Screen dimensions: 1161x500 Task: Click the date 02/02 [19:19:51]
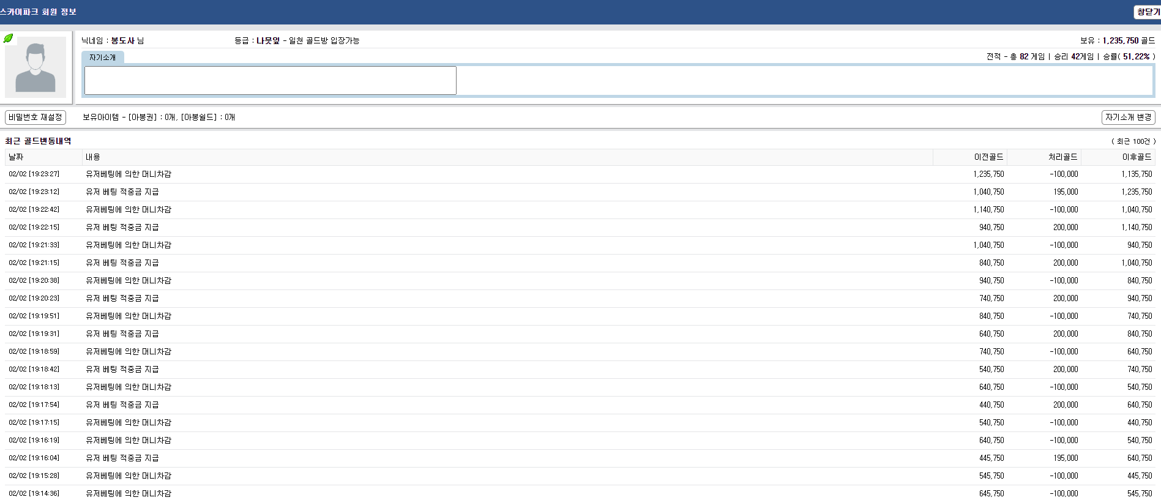pyautogui.click(x=34, y=316)
